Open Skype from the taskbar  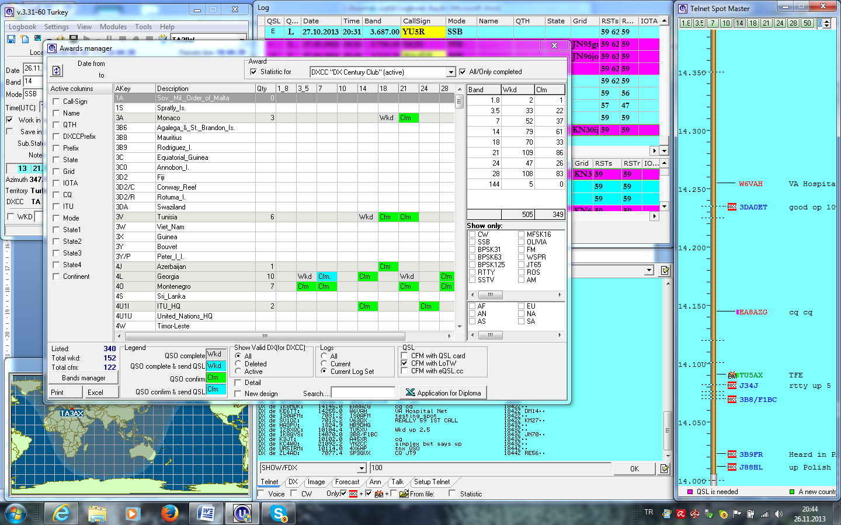click(279, 513)
